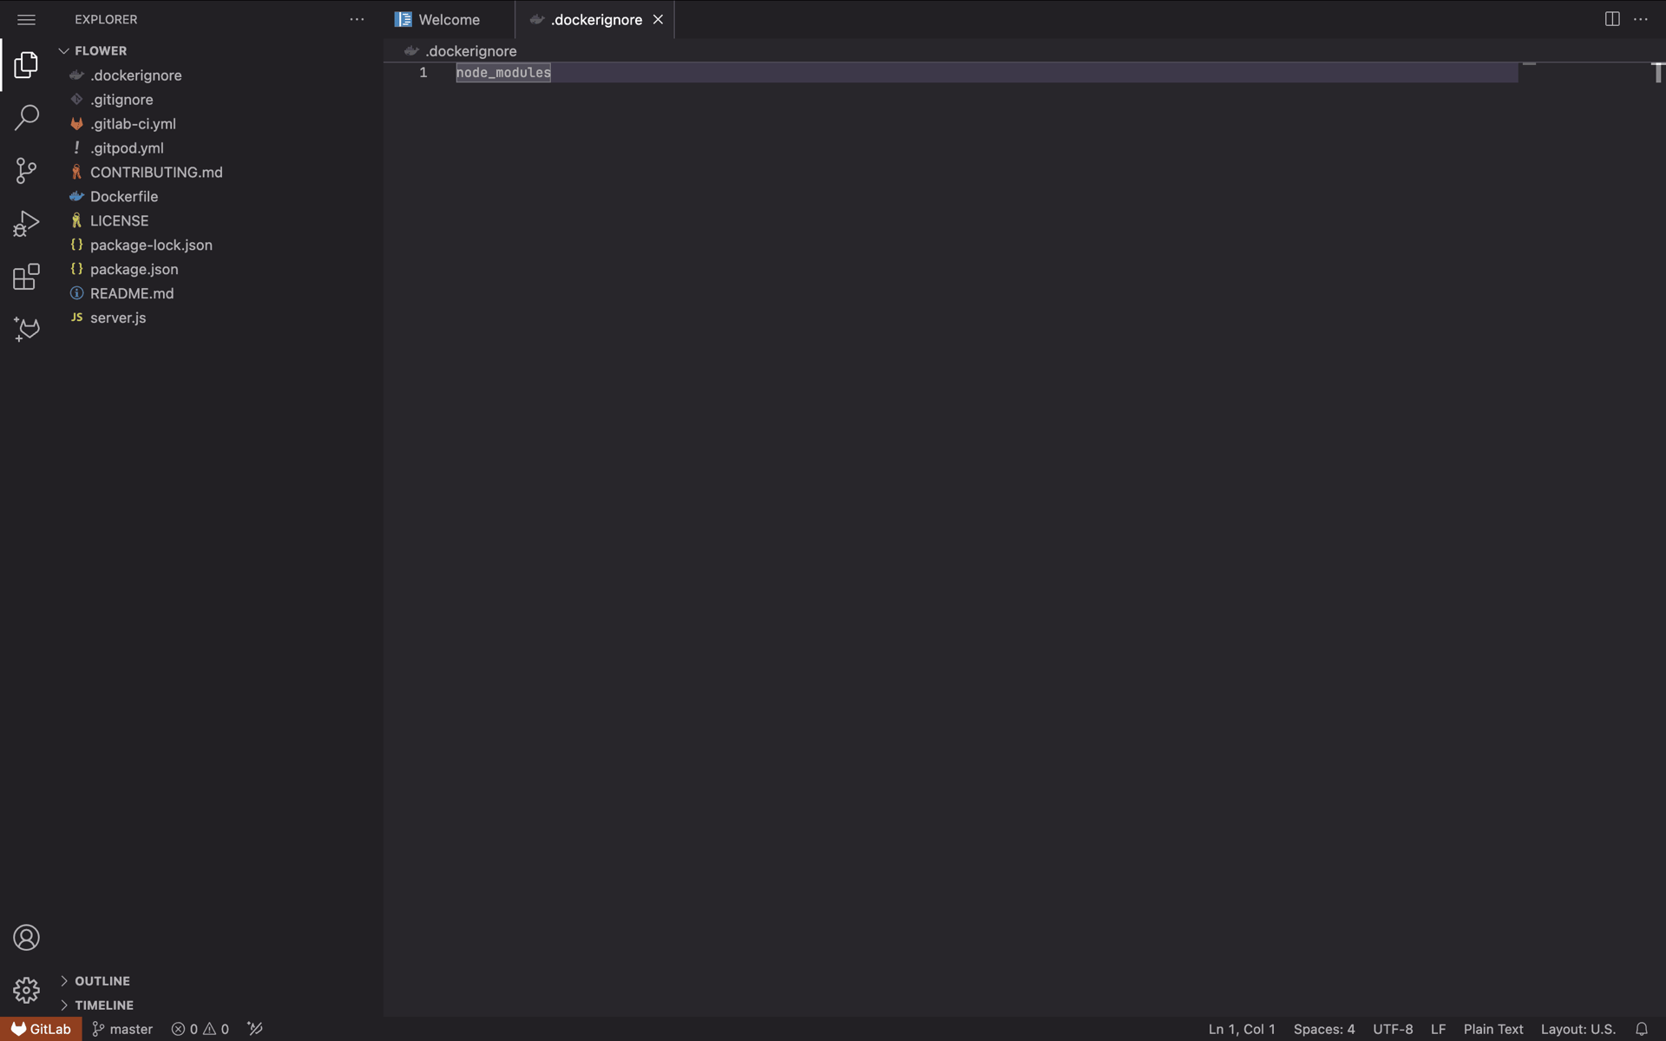Screen dimensions: 1666x1041
Task: Change indentation via Spaces: 4
Action: click(1324, 1029)
